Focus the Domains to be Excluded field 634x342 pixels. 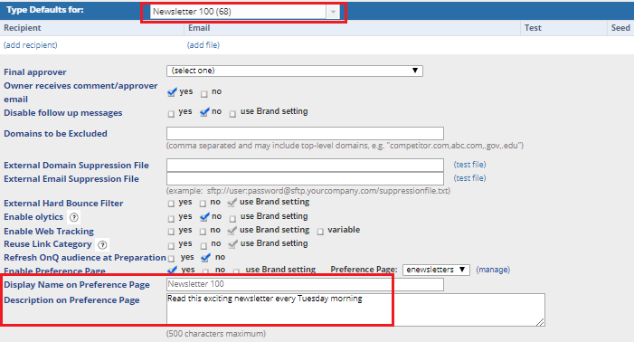[305, 133]
